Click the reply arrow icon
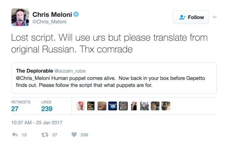Screen dimensions: 230x143 click(15, 135)
